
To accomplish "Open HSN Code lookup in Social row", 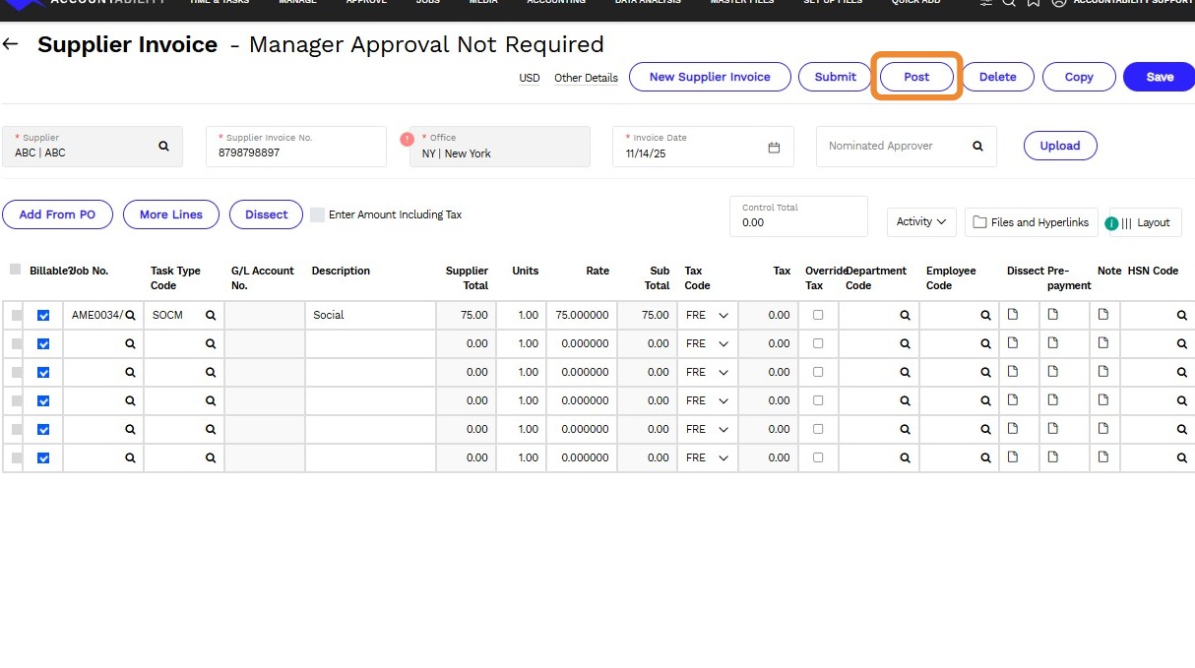I will coord(1182,316).
